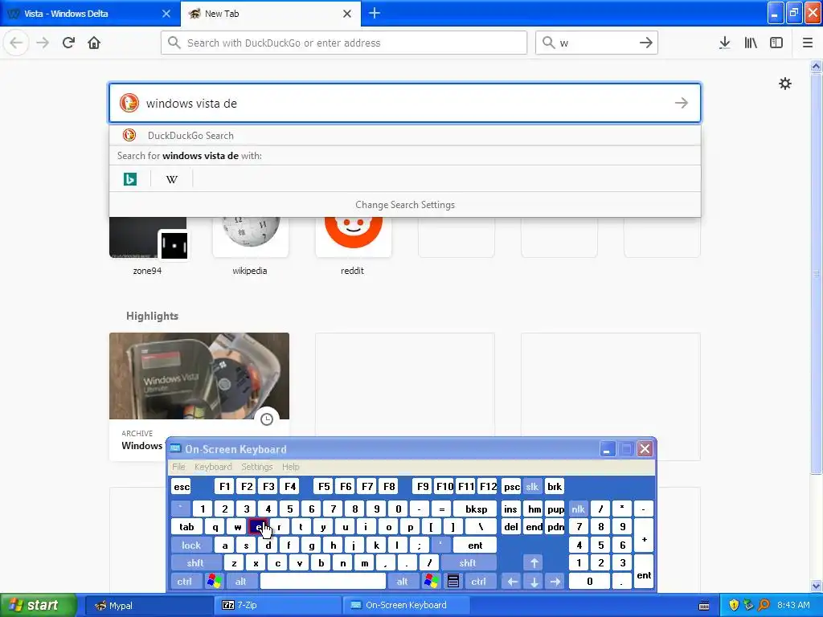This screenshot has height=617, width=823.
Task: Click the page scrollbar down arrow
Action: 817,586
